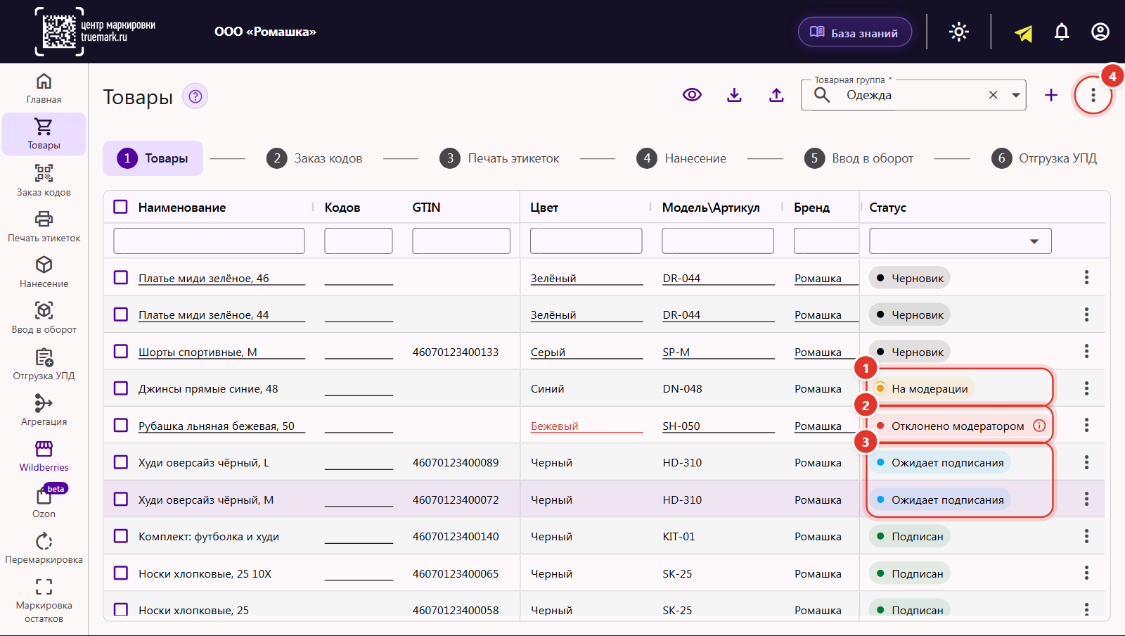Switch to step 3 Печать этикеток
The height and width of the screenshot is (636, 1125).
(x=500, y=158)
